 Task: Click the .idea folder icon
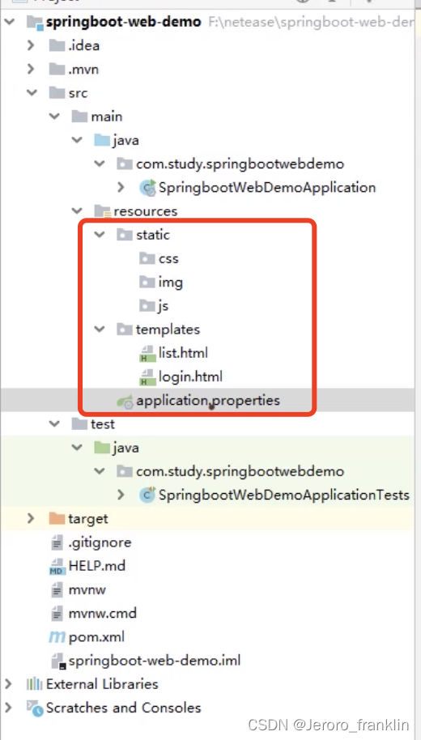[x=57, y=45]
